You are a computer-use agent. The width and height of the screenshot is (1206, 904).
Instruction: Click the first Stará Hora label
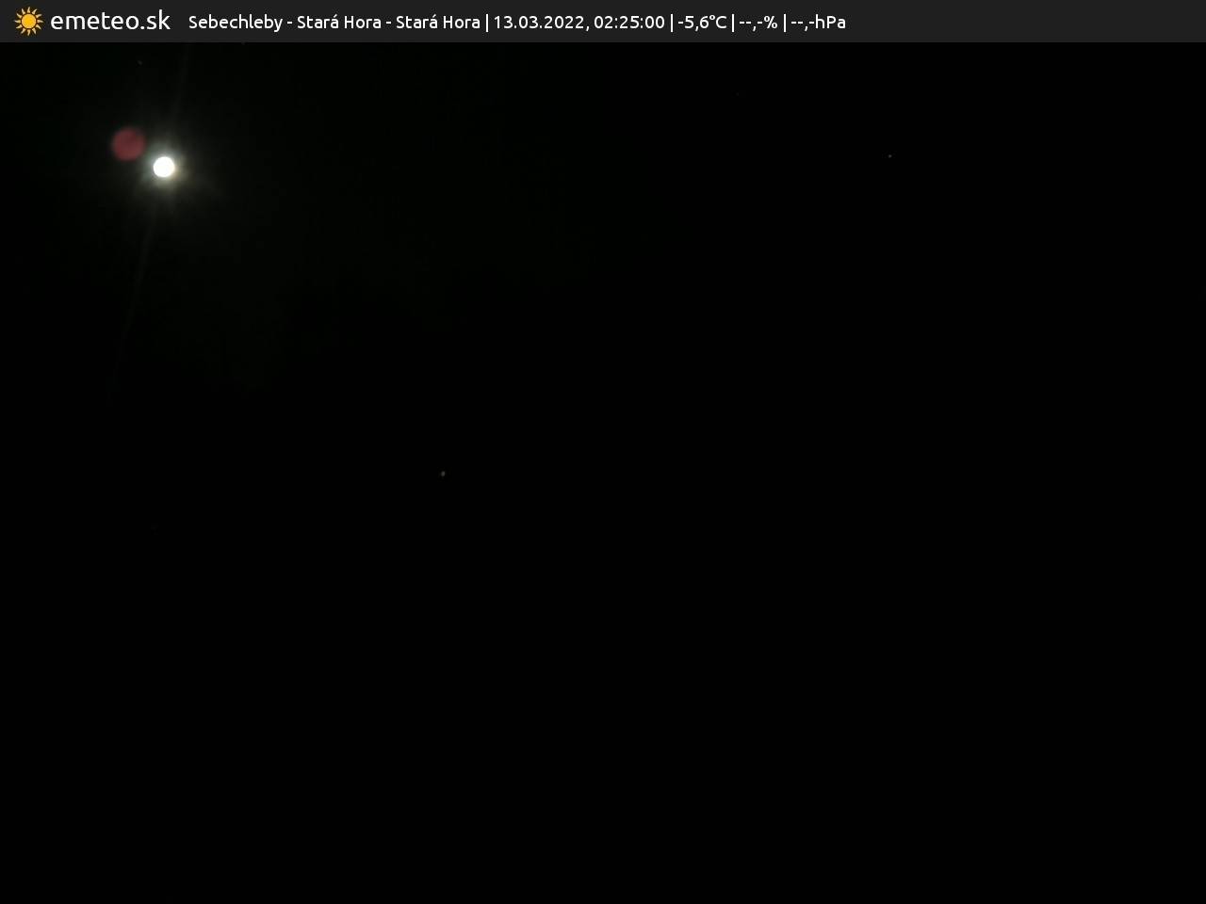tap(338, 22)
